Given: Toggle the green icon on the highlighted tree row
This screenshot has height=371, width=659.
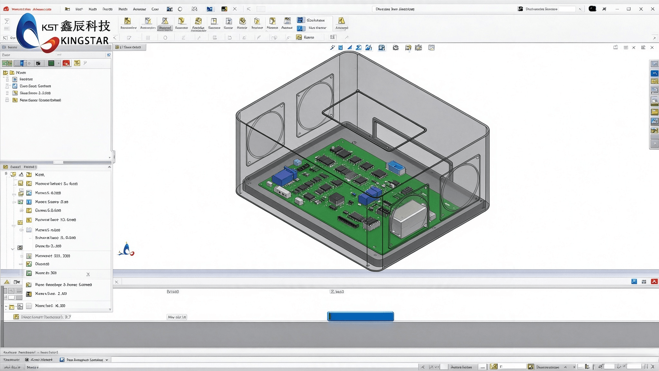Looking at the screenshot, I should (x=29, y=273).
